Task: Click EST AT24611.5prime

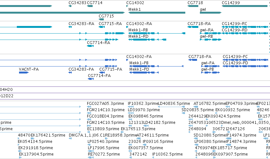Action: (153, 136)
